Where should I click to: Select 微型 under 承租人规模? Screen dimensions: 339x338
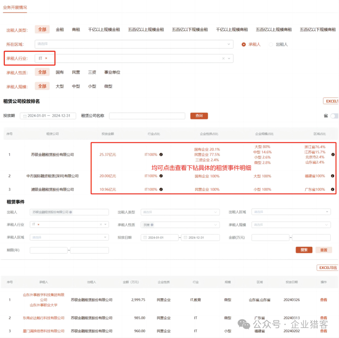tap(108, 86)
